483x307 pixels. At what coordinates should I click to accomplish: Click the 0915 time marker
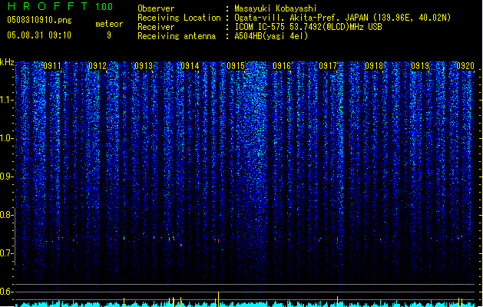click(x=236, y=66)
